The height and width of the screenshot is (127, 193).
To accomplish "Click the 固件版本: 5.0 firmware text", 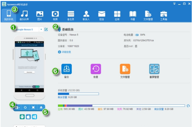I will pyautogui.click(x=65, y=41).
